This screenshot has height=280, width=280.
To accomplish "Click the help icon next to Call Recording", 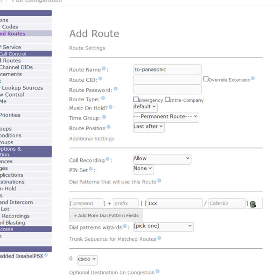I will click(x=108, y=160).
